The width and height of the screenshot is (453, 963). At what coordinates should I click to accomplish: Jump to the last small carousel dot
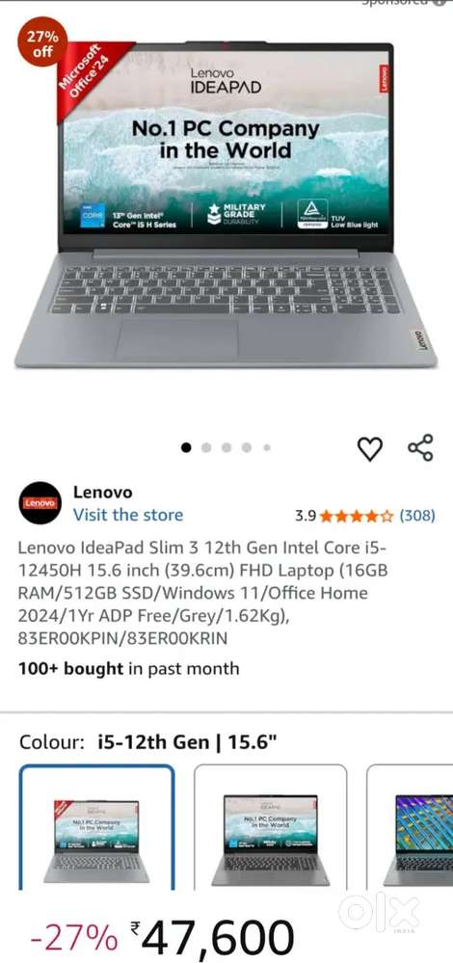pyautogui.click(x=267, y=447)
